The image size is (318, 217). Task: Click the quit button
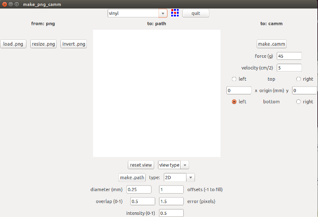[x=196, y=13]
